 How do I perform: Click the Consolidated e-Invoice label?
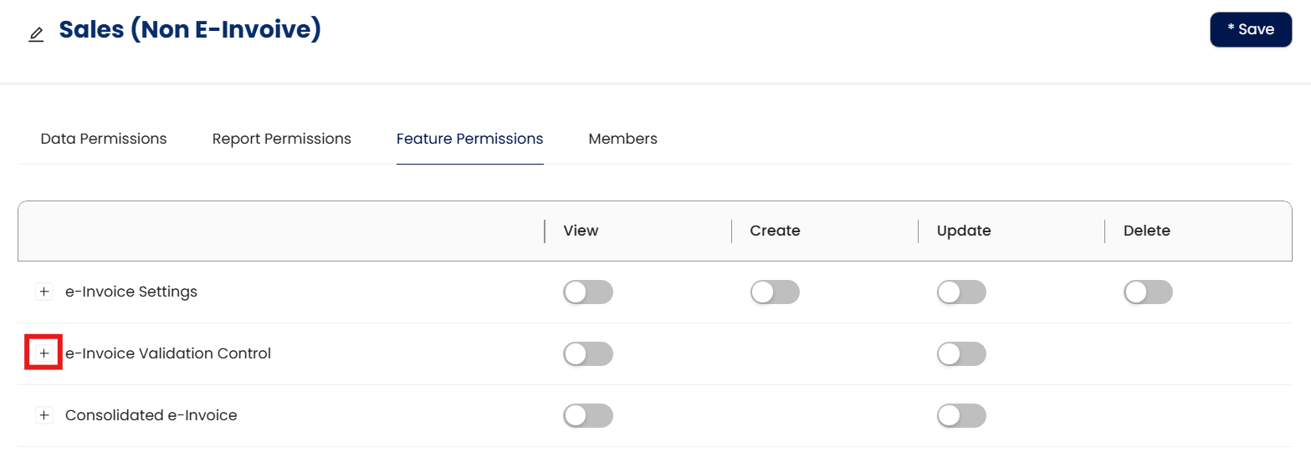pos(151,415)
